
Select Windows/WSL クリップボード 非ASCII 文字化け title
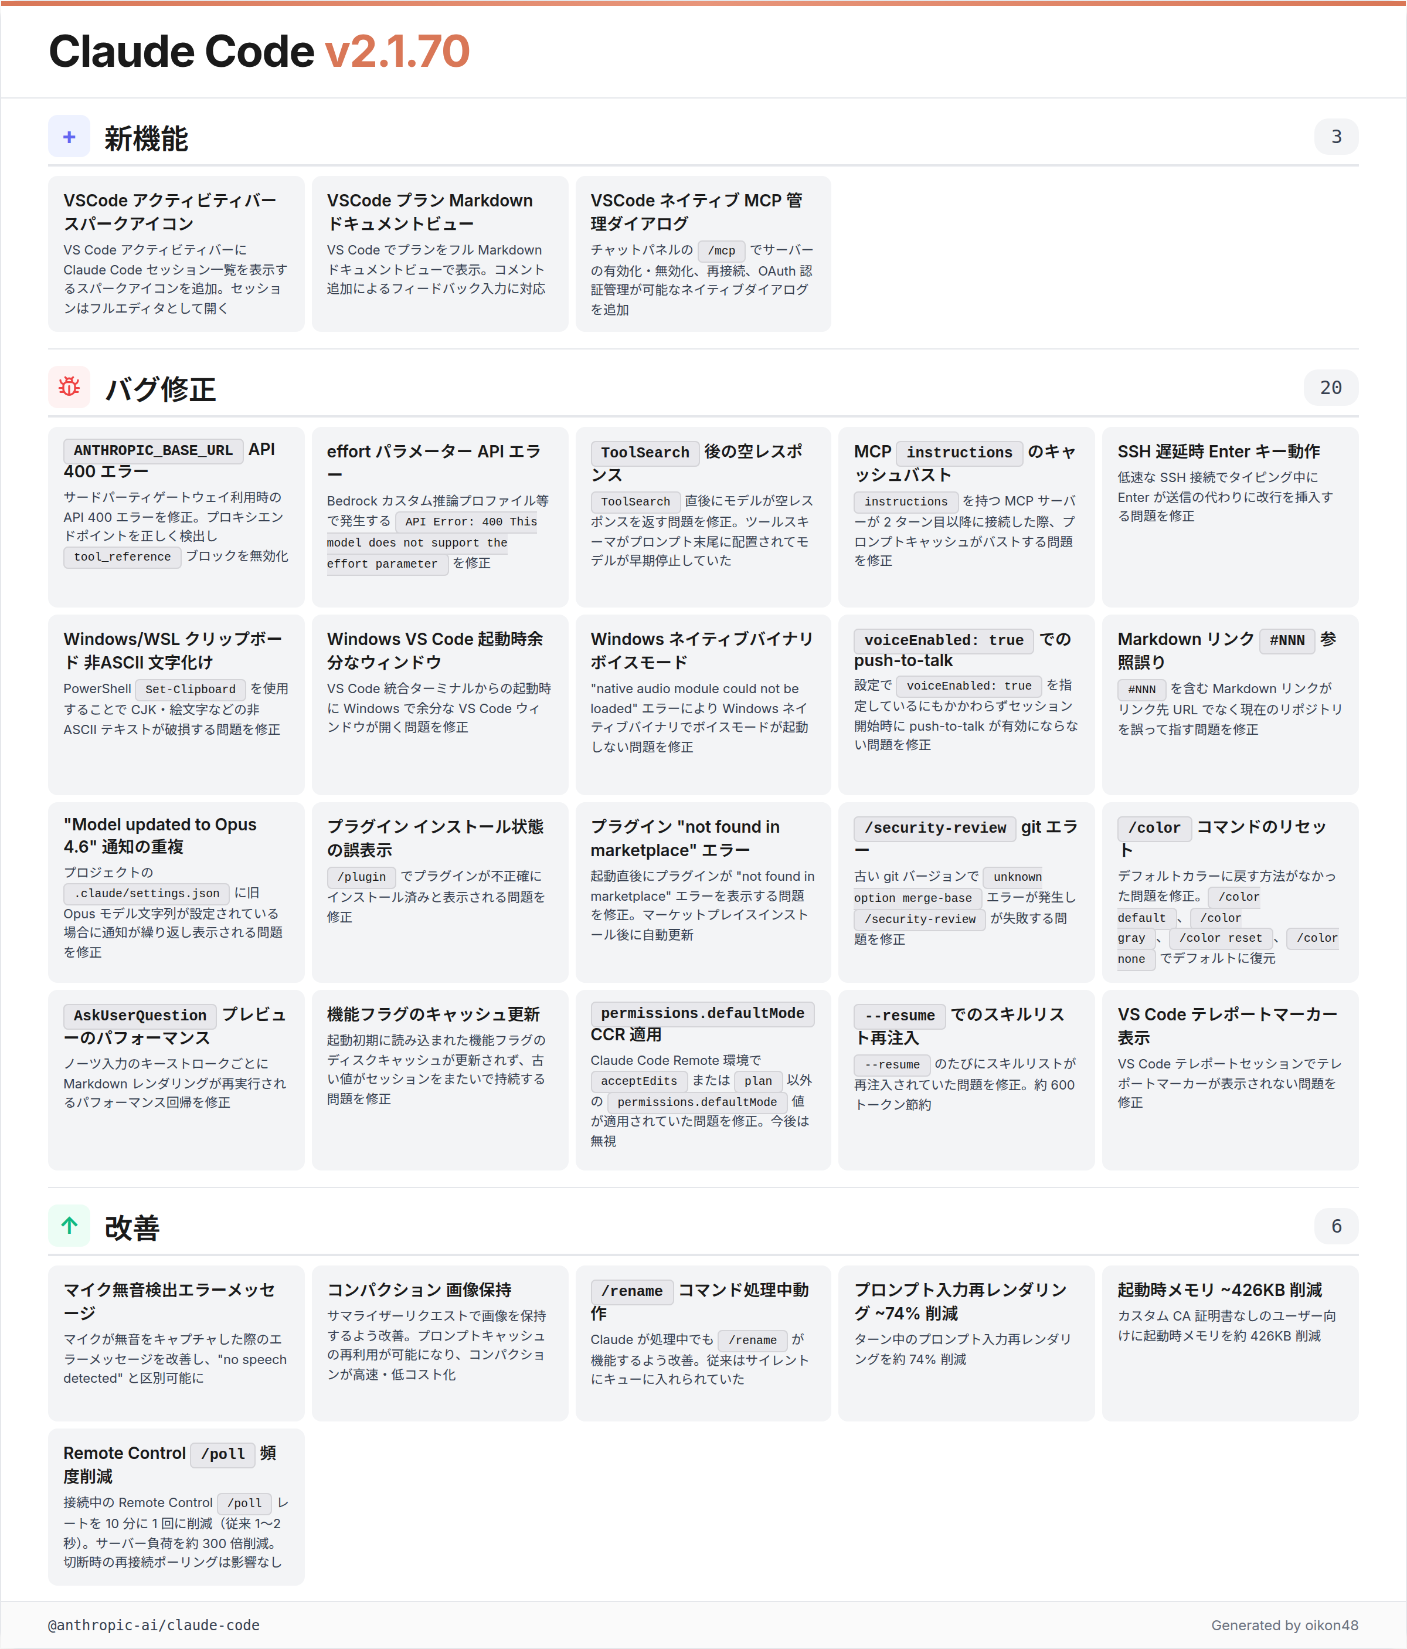tap(173, 650)
